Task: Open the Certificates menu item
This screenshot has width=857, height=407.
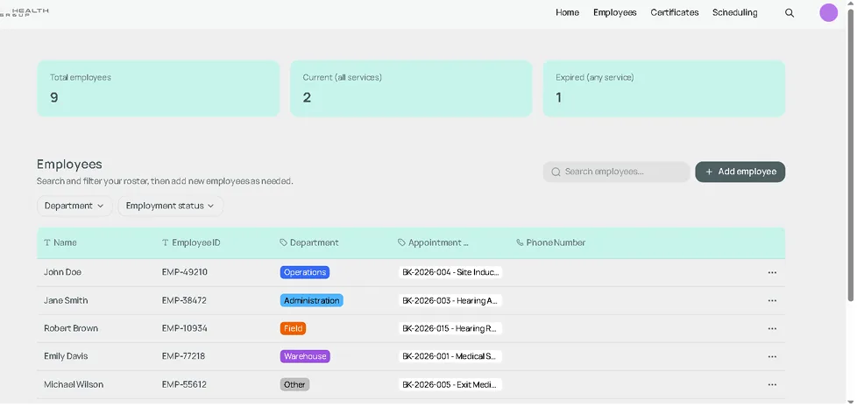Action: 675,12
